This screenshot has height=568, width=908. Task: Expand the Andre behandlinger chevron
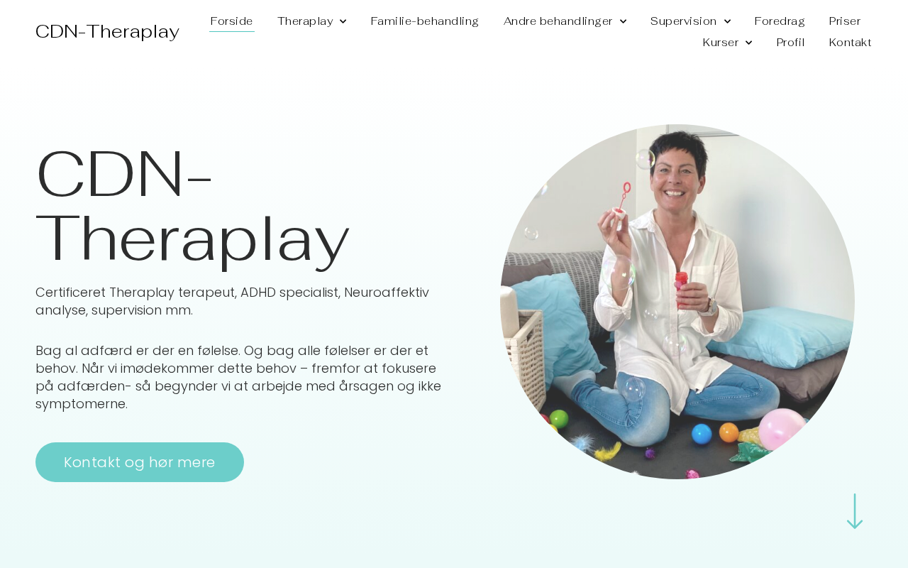(623, 21)
